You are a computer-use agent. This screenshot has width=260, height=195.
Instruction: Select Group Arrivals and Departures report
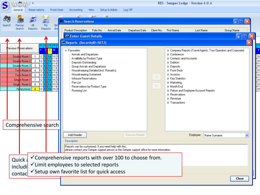pos(89,67)
